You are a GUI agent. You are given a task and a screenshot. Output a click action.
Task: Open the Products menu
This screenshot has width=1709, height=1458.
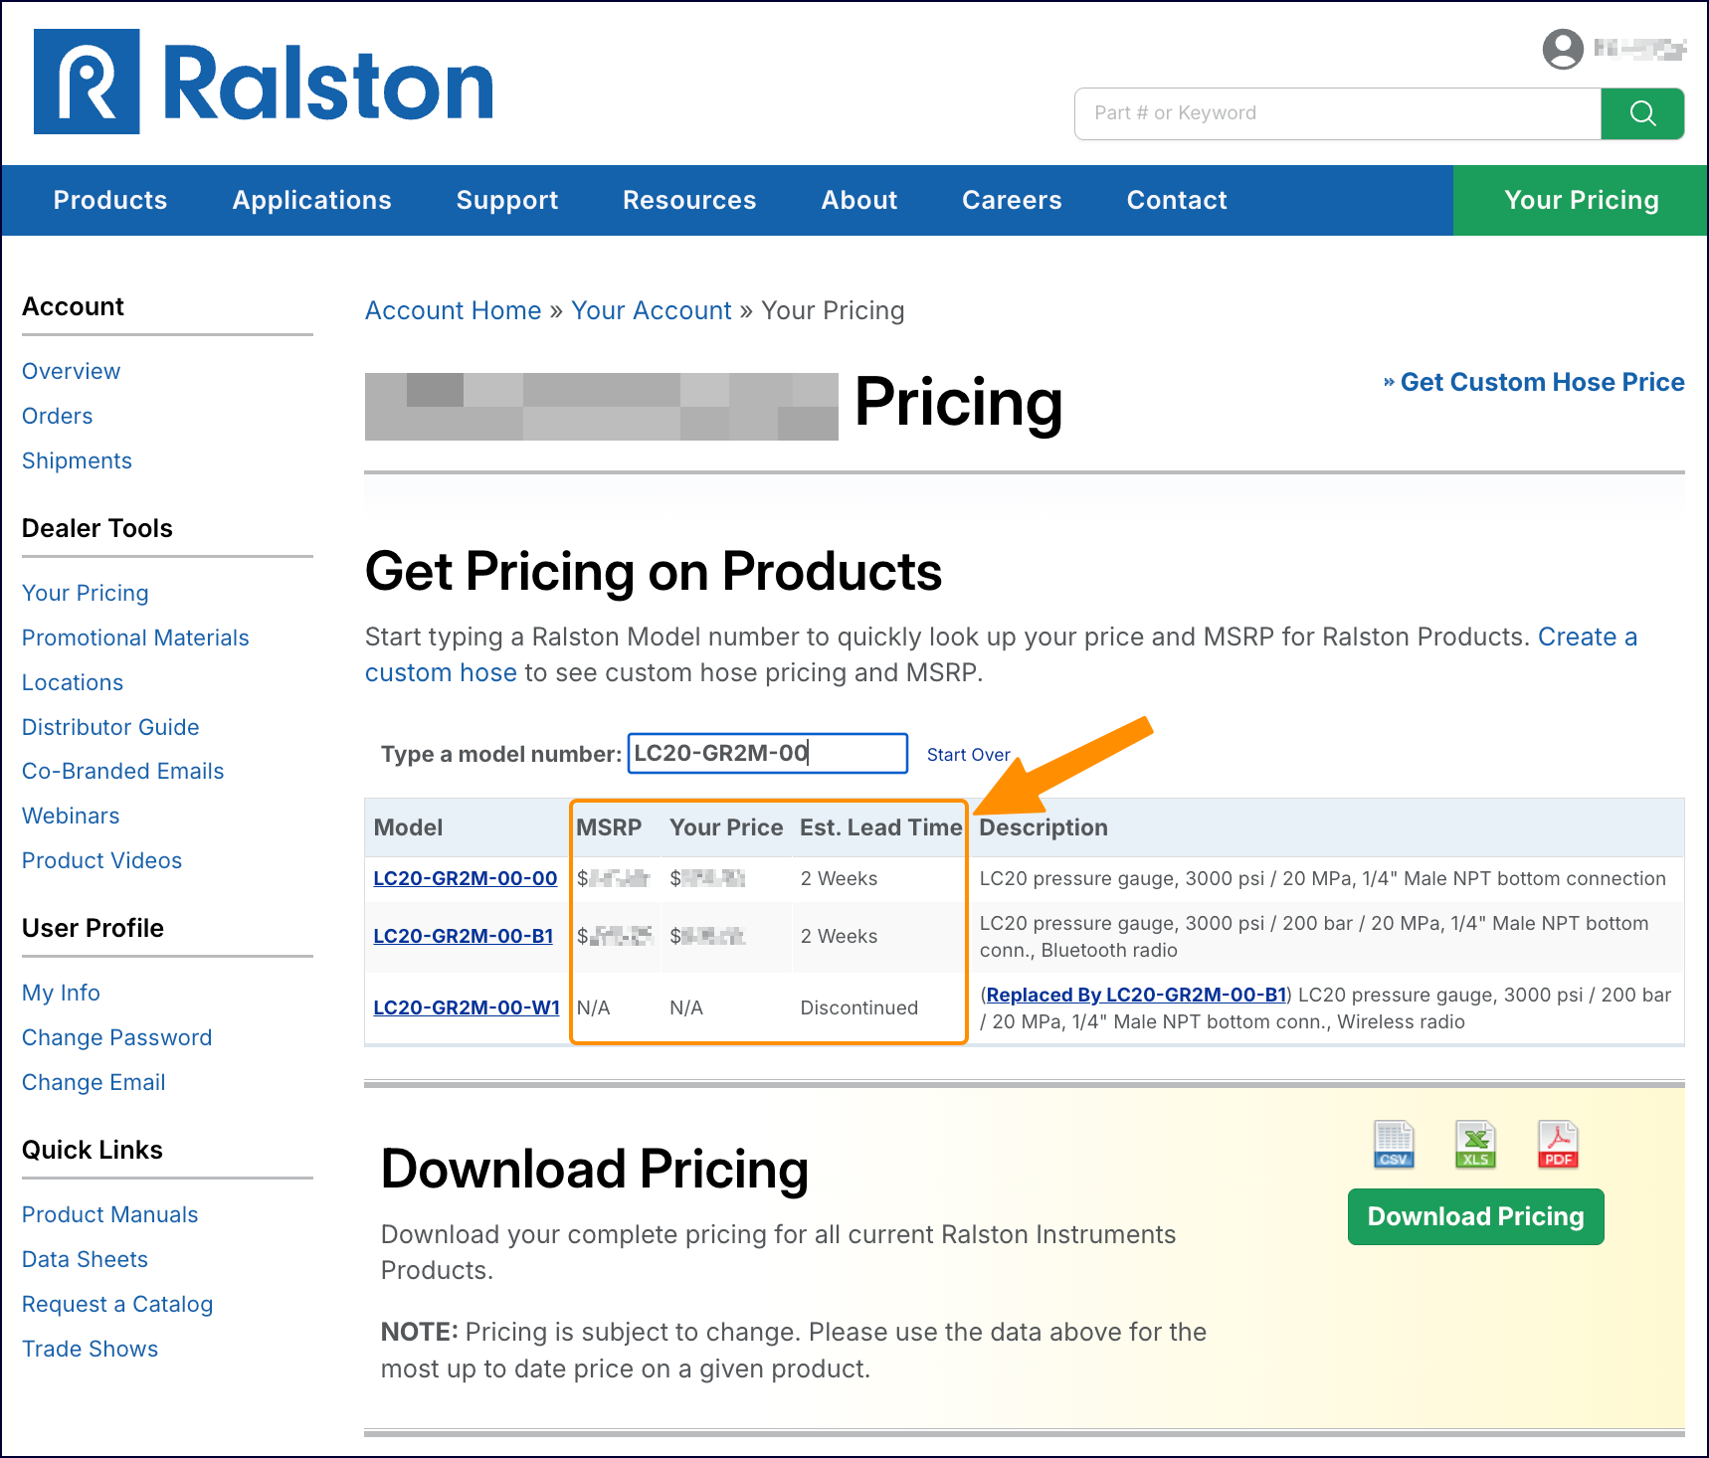[x=110, y=200]
